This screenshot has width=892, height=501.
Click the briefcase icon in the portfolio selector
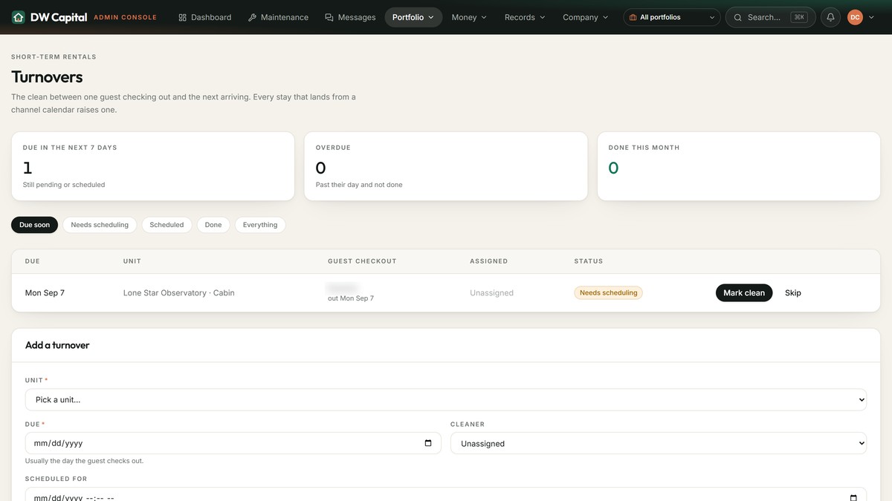click(633, 17)
